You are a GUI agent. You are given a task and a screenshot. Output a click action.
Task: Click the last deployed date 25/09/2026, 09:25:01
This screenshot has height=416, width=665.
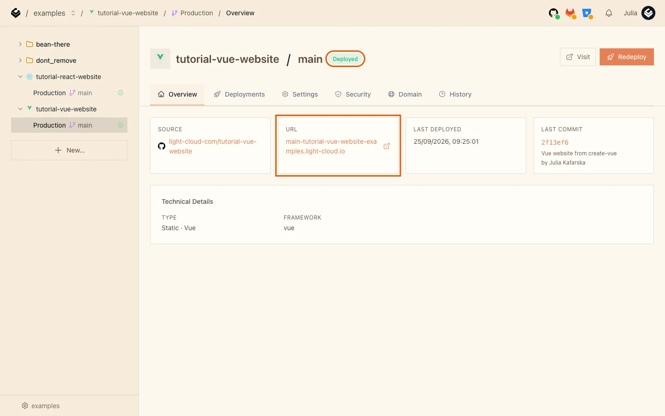[446, 141]
